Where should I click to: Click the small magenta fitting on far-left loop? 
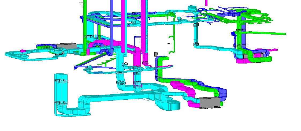click(x=23, y=50)
